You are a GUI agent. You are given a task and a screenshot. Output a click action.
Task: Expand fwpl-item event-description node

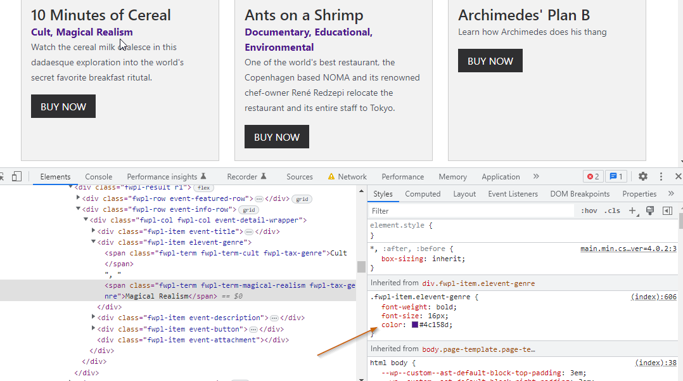(93, 317)
